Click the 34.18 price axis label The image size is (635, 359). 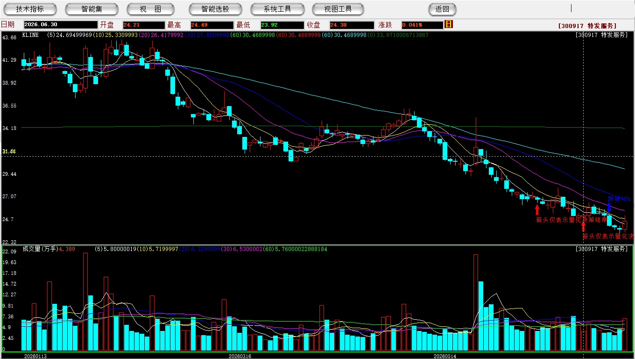click(9, 128)
